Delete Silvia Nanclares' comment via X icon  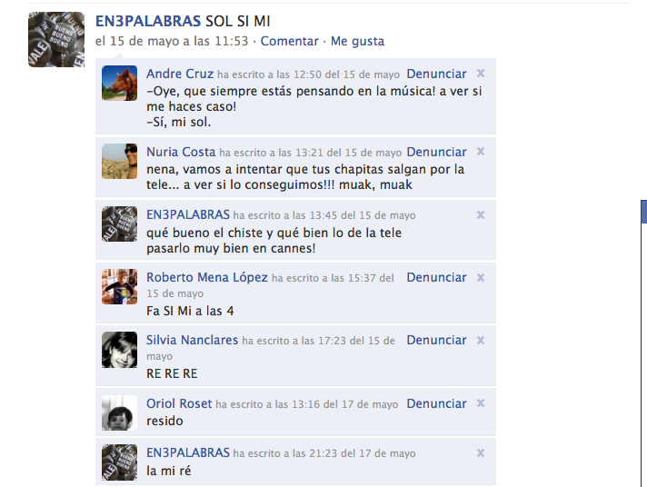point(481,340)
